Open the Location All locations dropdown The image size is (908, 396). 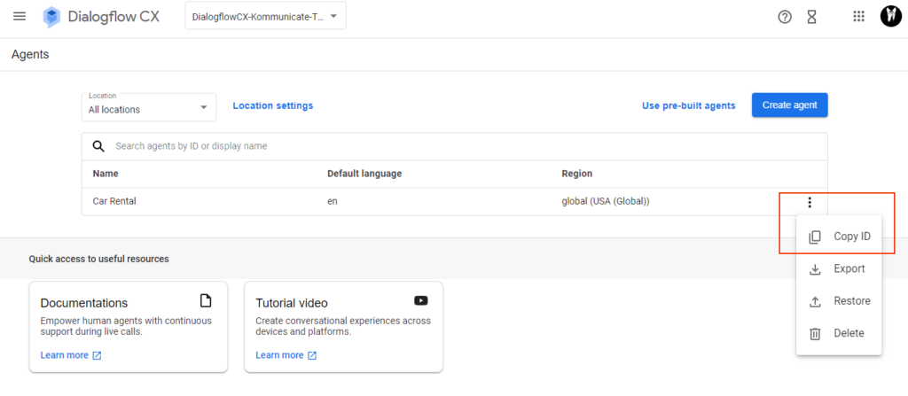pos(149,108)
